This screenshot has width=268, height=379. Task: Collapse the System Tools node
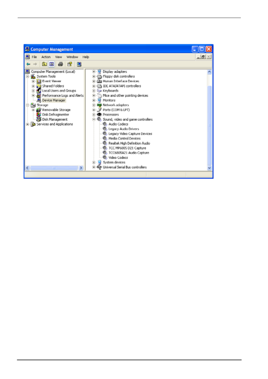(28, 77)
